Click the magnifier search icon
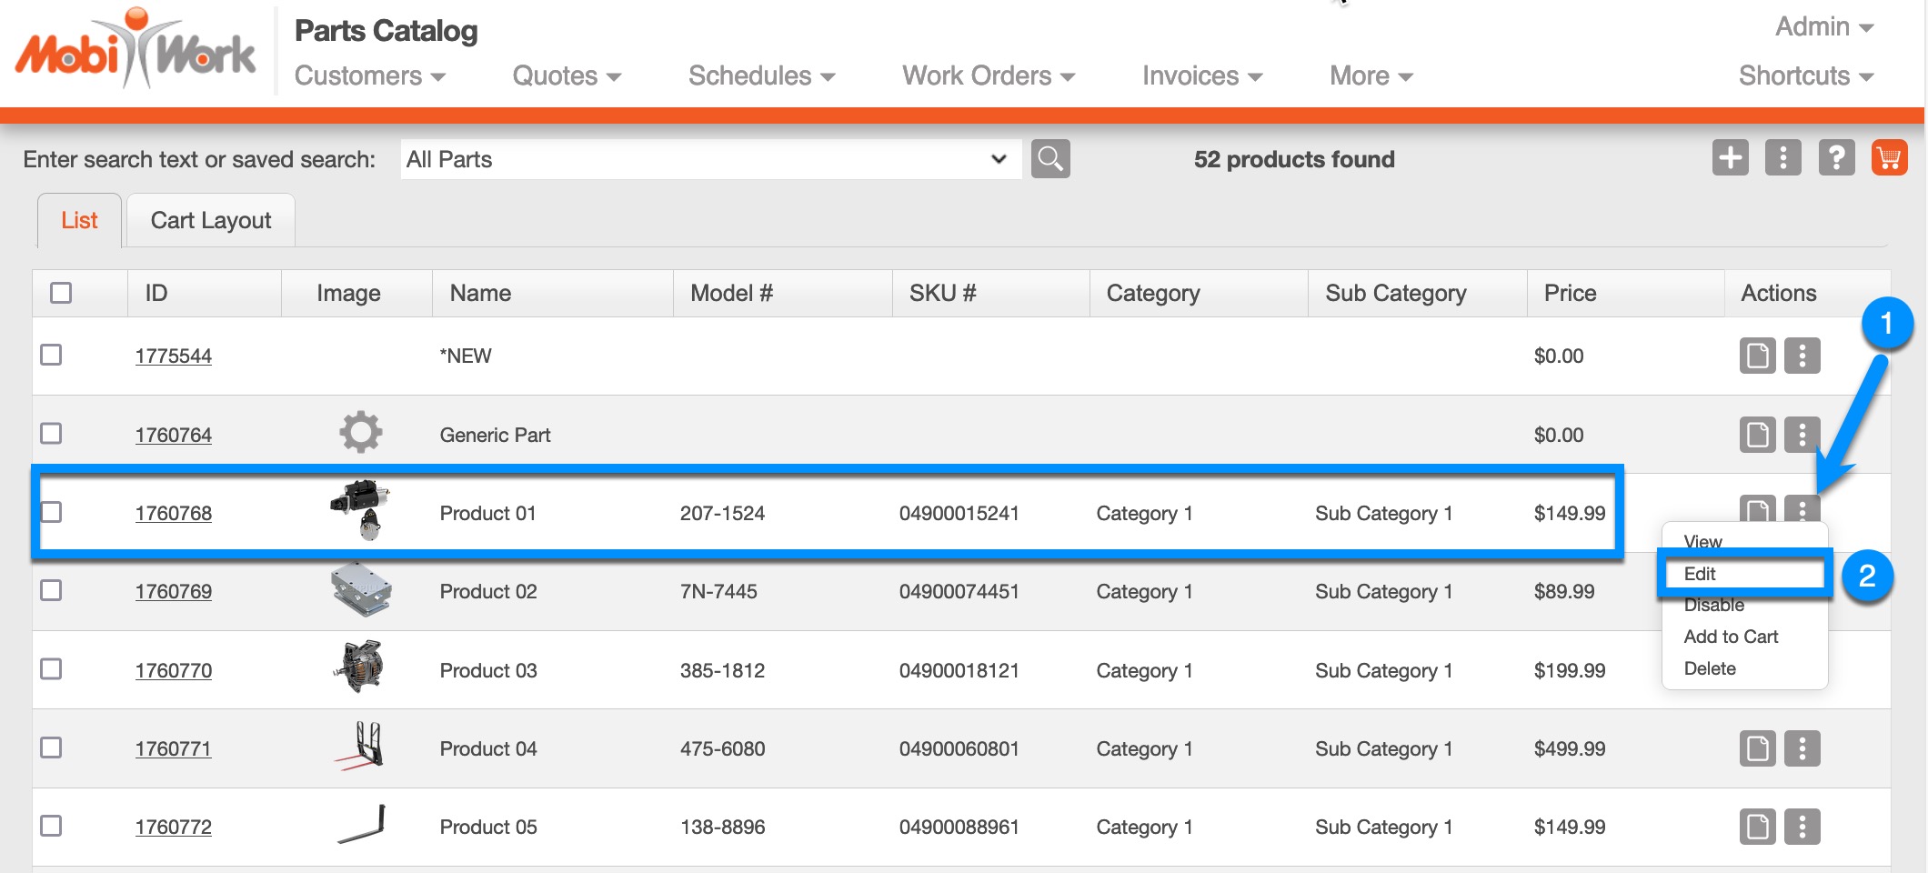 [1050, 159]
